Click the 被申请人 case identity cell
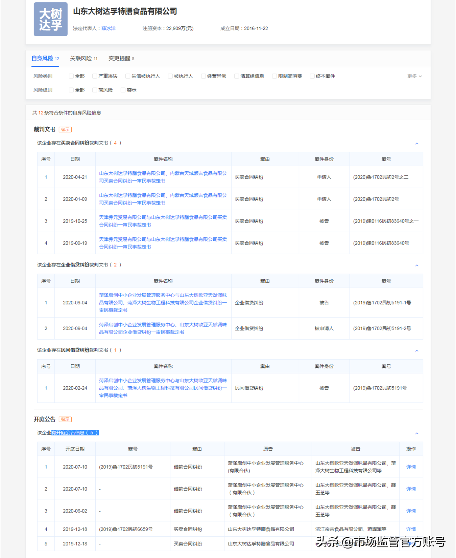 (x=324, y=328)
